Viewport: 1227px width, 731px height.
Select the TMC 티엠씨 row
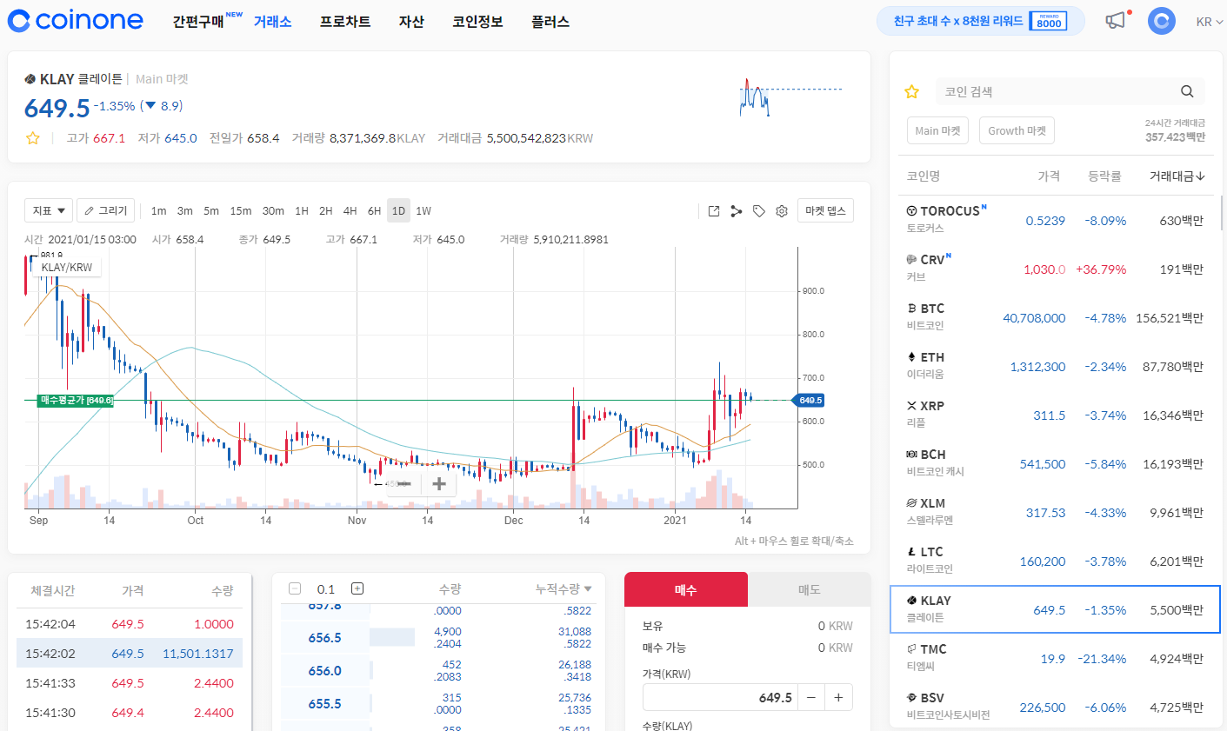(x=1055, y=658)
